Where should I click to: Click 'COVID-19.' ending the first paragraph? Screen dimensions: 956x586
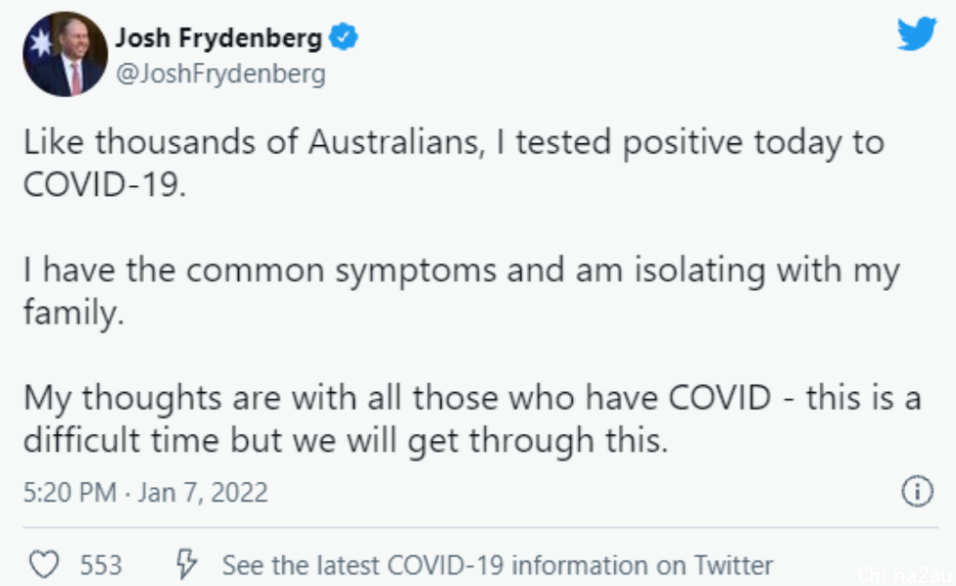pos(104,184)
